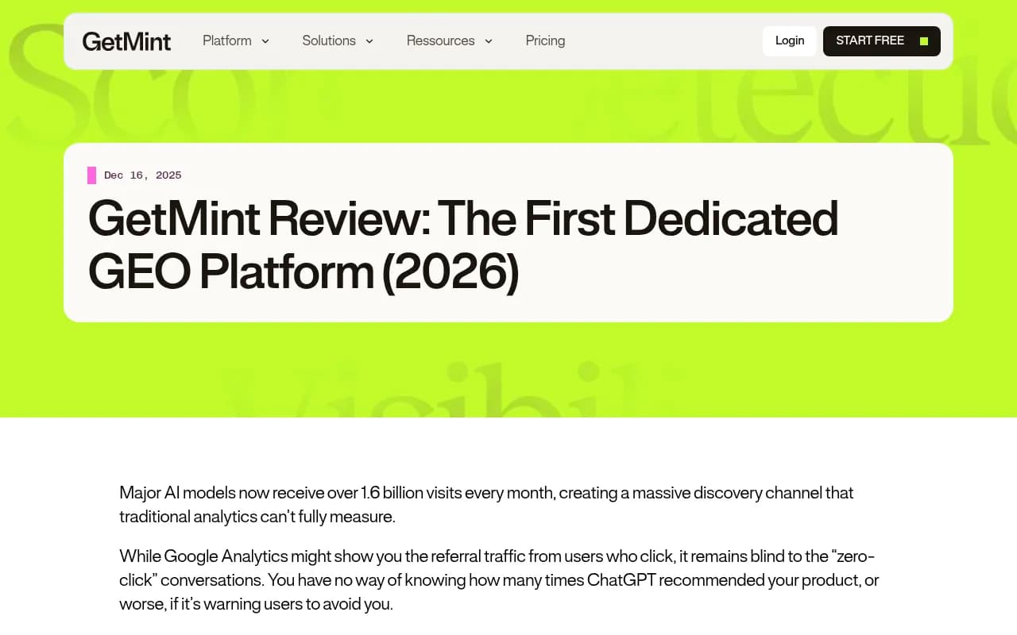Expand the Platform chevron arrow

tap(265, 41)
